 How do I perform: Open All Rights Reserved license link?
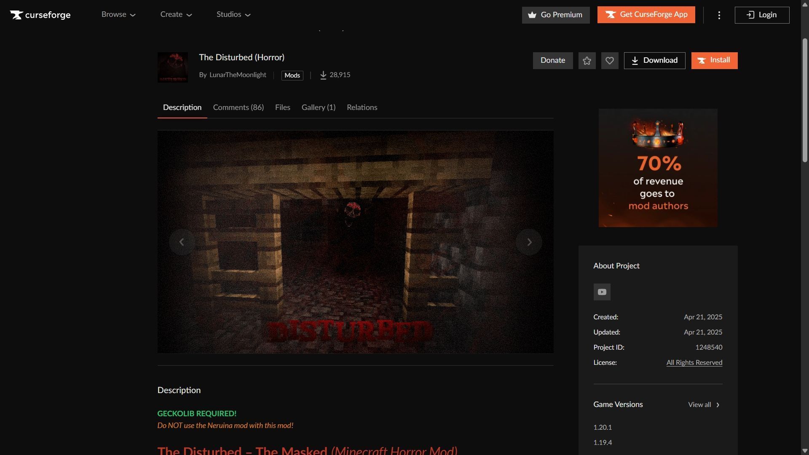tap(694, 363)
